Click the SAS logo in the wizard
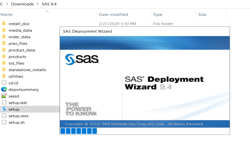This screenshot has height=141, width=250. [82, 59]
